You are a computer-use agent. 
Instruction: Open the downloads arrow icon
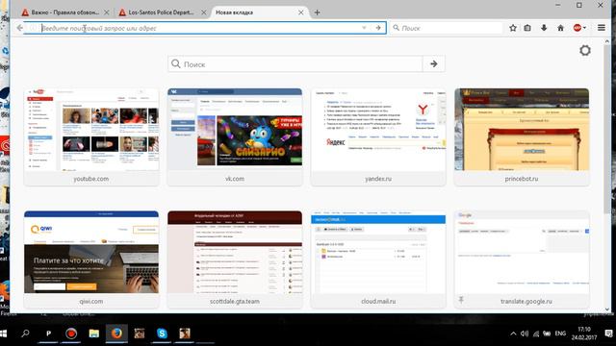coord(544,28)
